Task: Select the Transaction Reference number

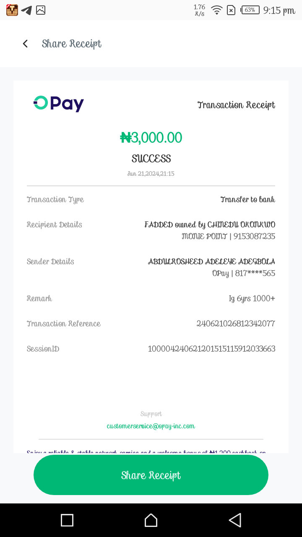Action: click(236, 323)
